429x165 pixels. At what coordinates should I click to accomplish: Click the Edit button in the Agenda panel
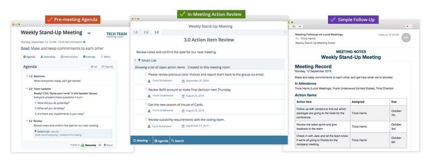[x=94, y=66]
